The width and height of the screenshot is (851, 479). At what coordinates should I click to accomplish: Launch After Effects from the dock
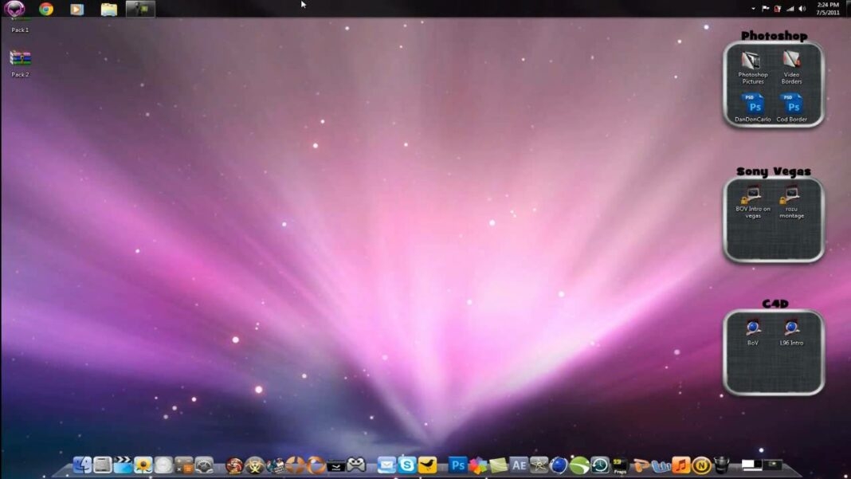coord(518,465)
